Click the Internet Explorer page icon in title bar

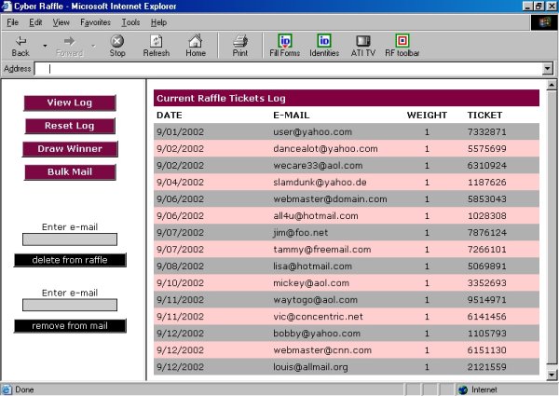pyautogui.click(x=7, y=7)
